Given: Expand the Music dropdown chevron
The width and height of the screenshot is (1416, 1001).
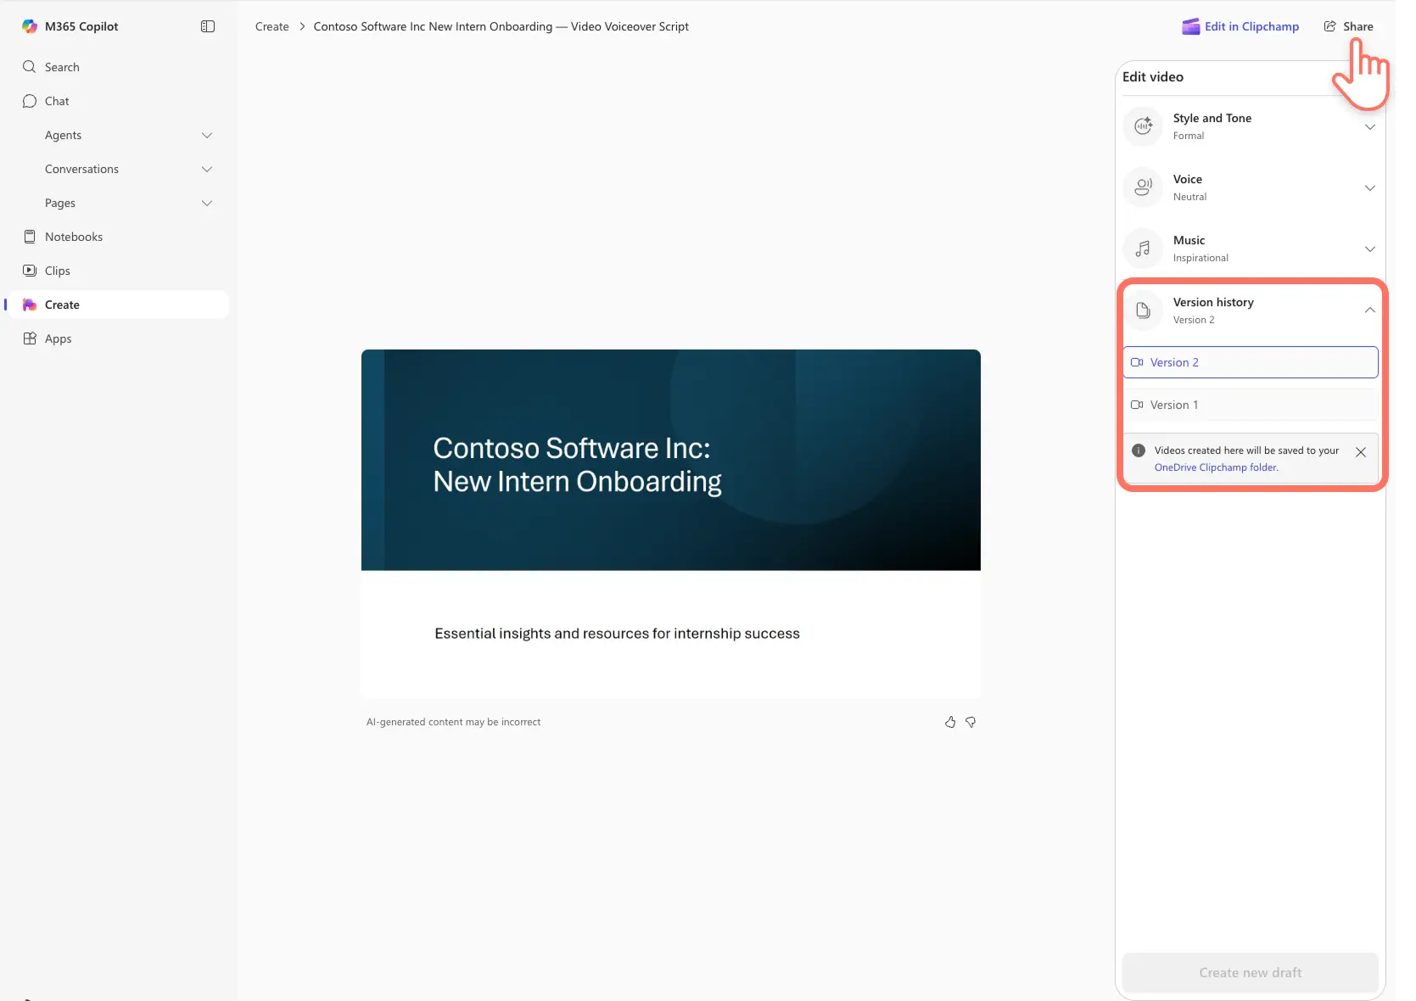Looking at the screenshot, I should [x=1369, y=249].
